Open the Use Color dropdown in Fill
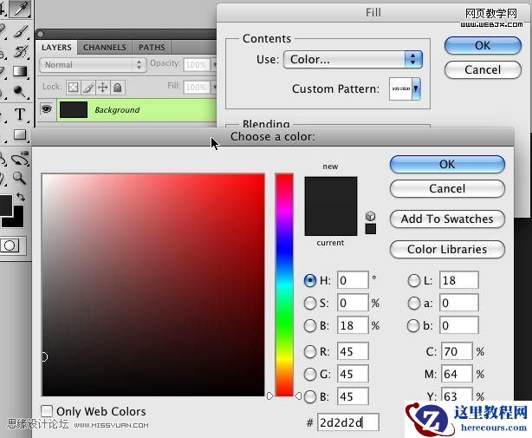This screenshot has height=438, width=532. (353, 60)
